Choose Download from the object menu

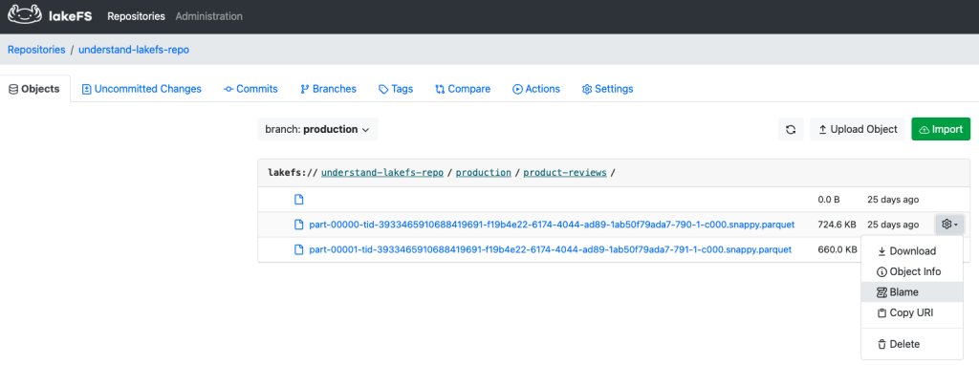[912, 251]
